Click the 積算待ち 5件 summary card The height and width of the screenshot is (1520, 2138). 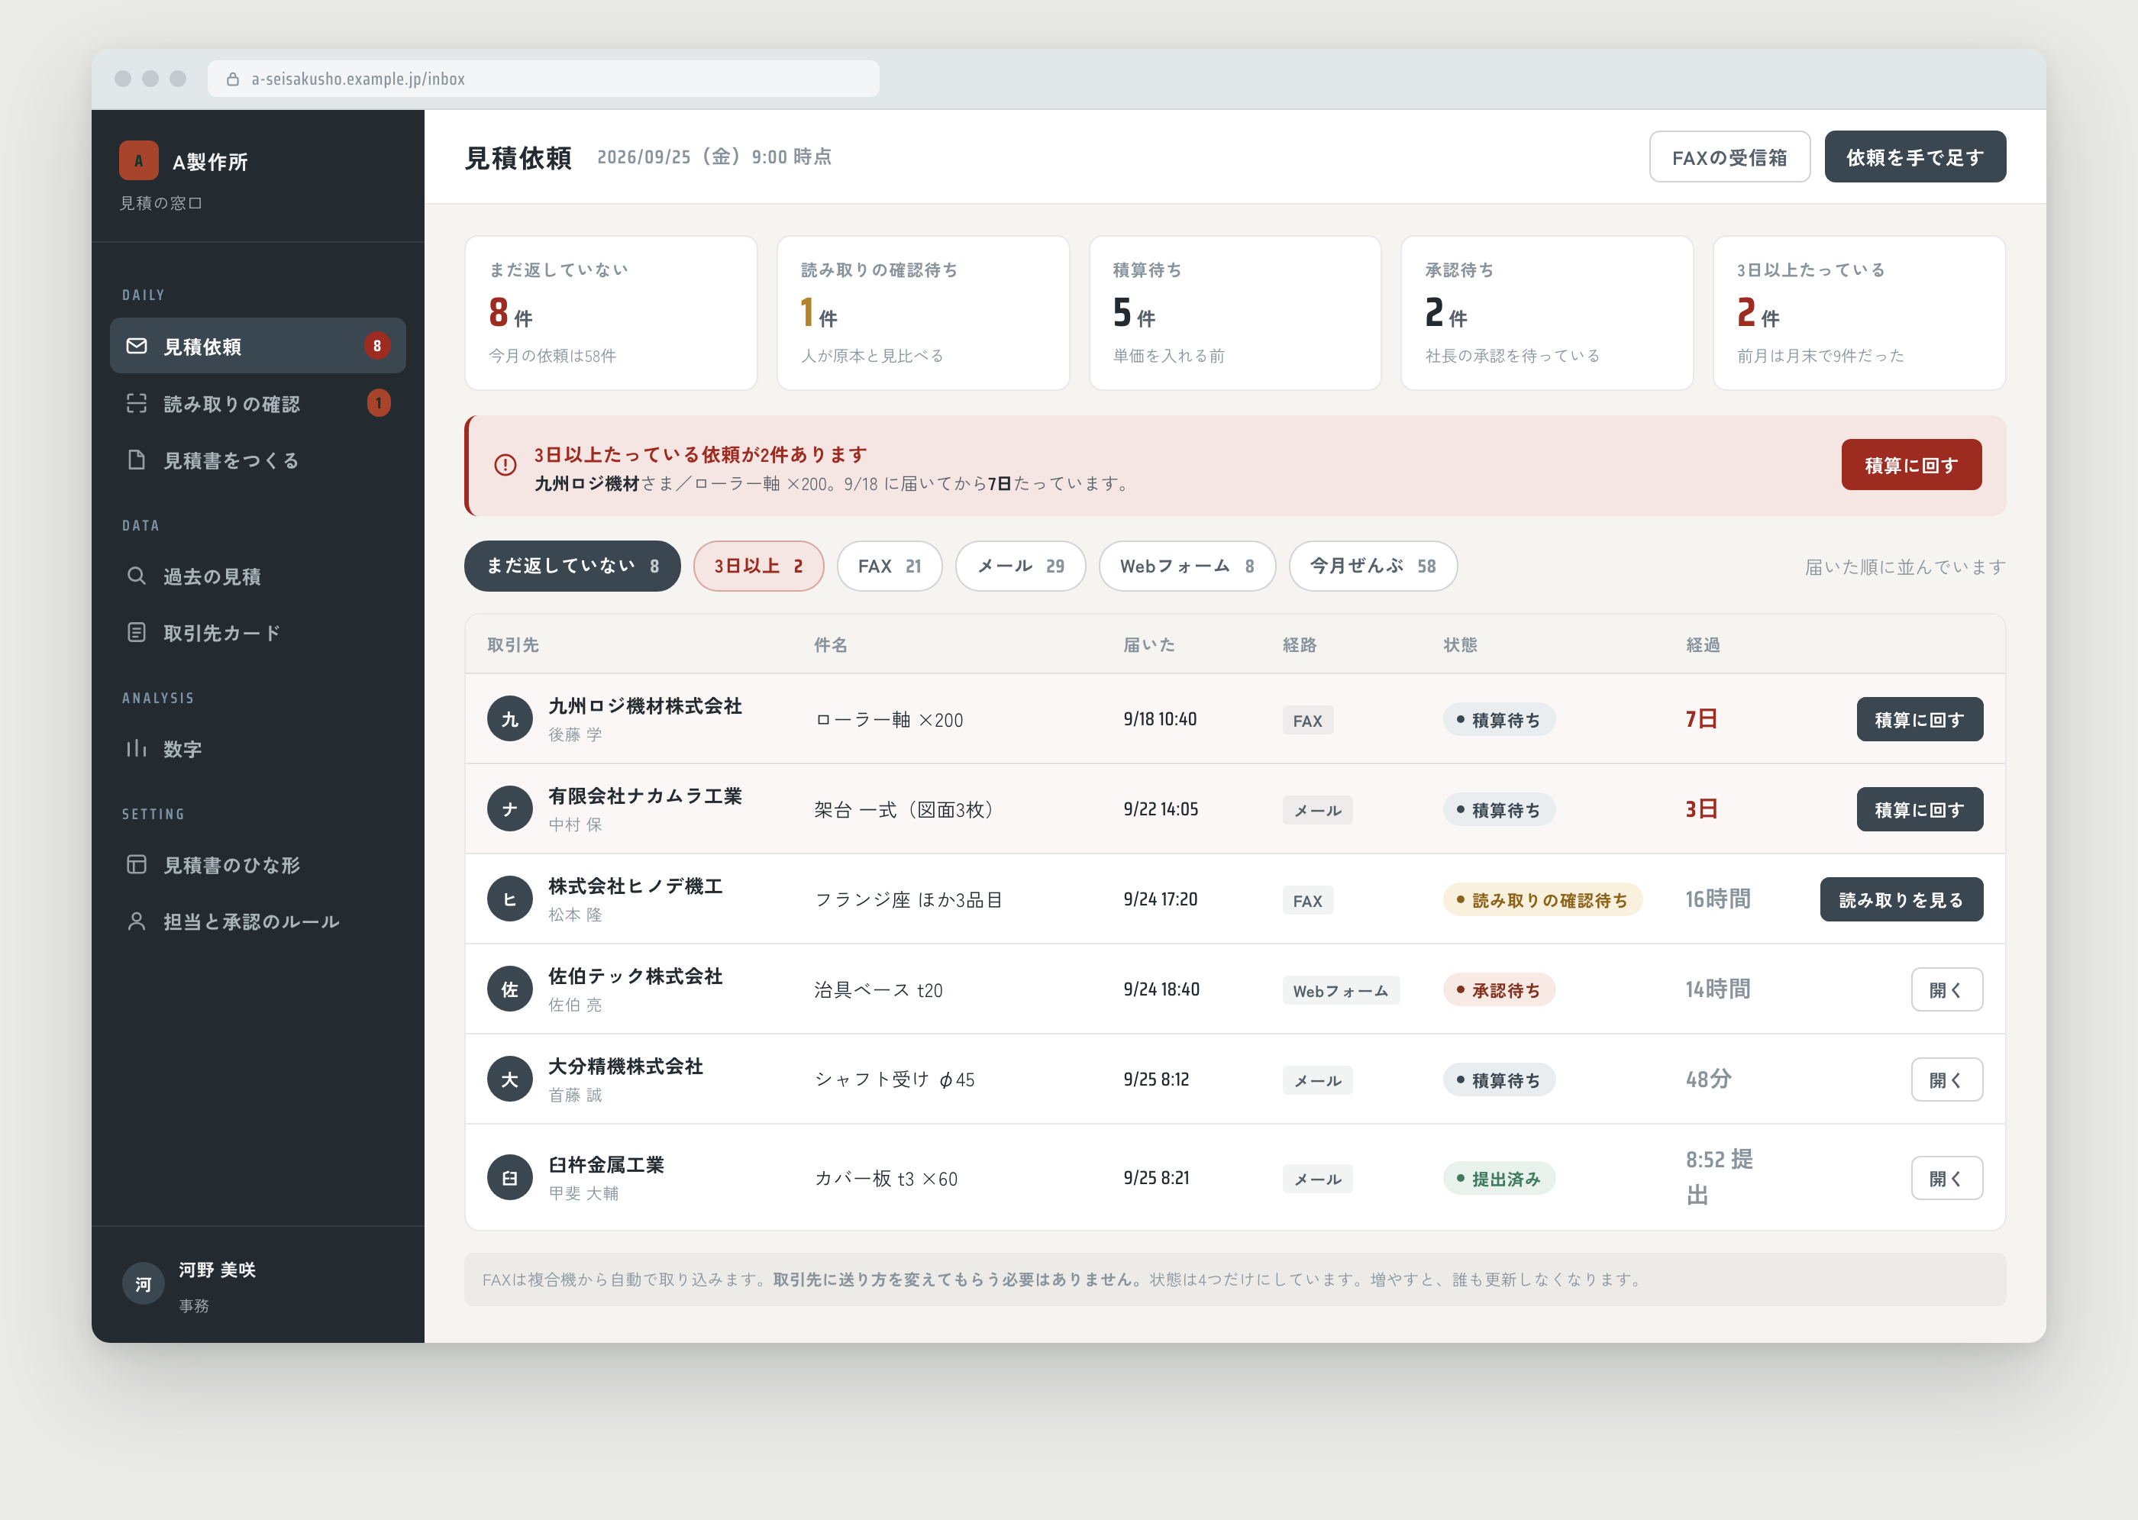click(x=1235, y=312)
